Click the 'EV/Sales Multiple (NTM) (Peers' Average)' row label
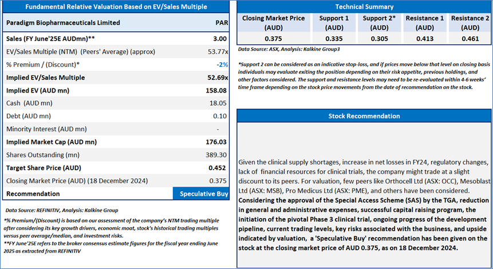 81,52
